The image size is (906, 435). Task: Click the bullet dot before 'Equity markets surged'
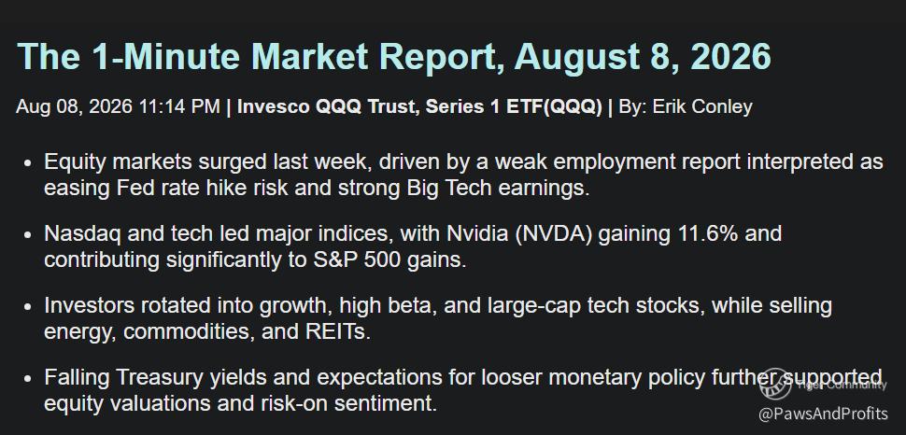coord(28,163)
